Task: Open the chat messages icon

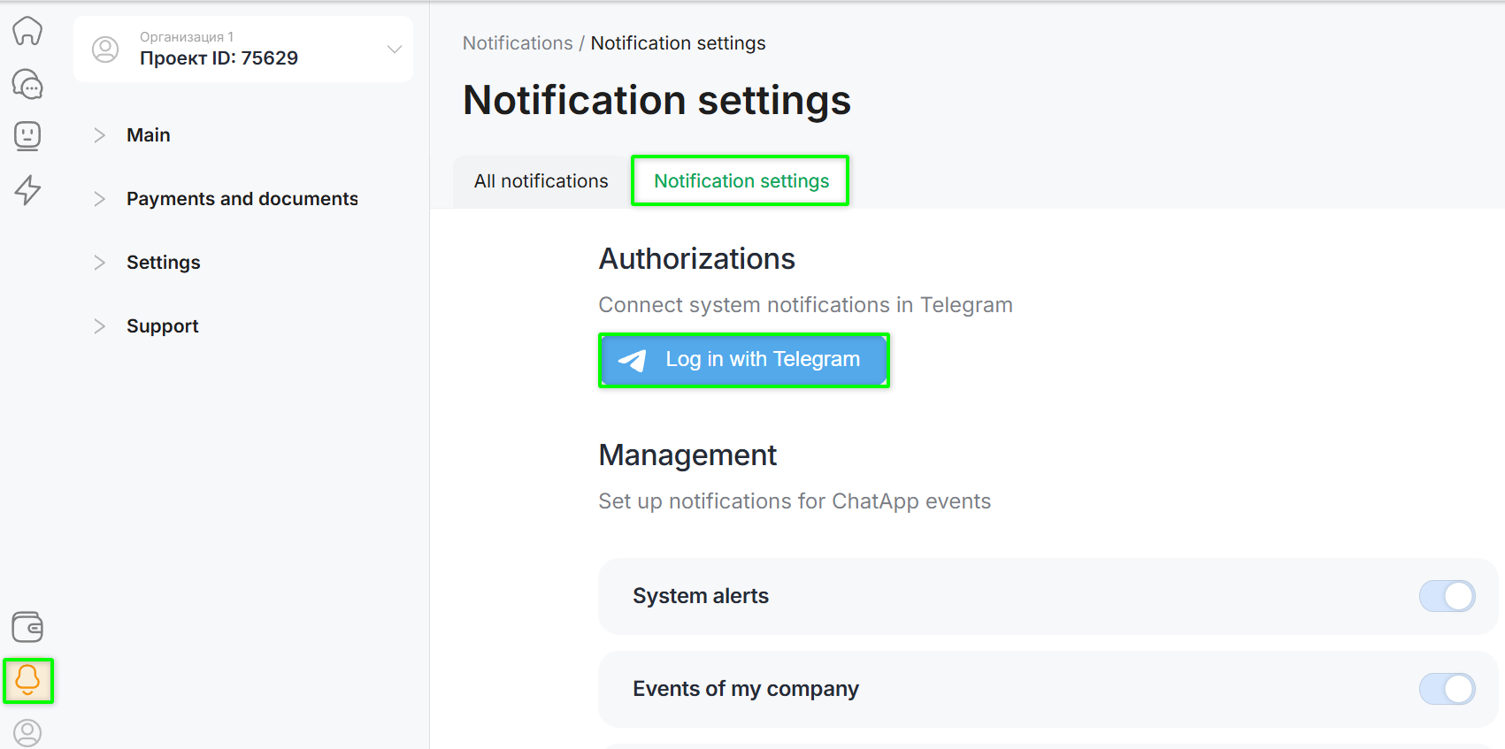Action: [27, 84]
